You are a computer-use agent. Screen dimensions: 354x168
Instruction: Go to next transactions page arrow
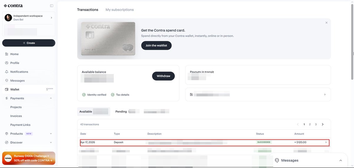point(322,124)
